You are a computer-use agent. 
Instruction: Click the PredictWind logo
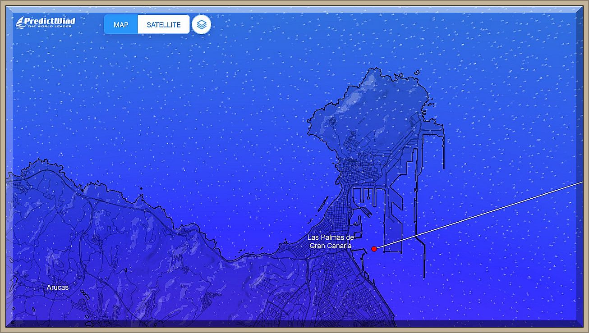[x=46, y=23]
